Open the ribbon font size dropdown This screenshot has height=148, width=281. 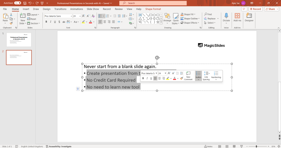80,16
